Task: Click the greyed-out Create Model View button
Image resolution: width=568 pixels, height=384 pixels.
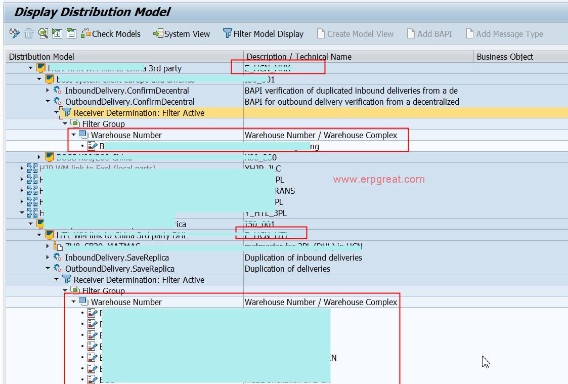Action: click(x=356, y=34)
